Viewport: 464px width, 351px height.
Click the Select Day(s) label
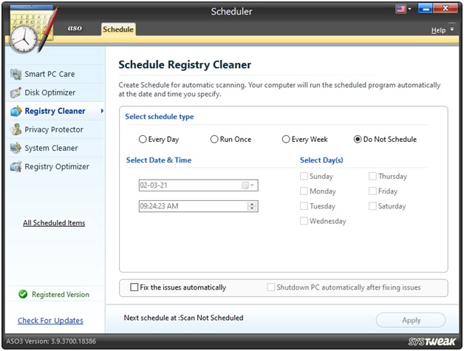(x=321, y=160)
